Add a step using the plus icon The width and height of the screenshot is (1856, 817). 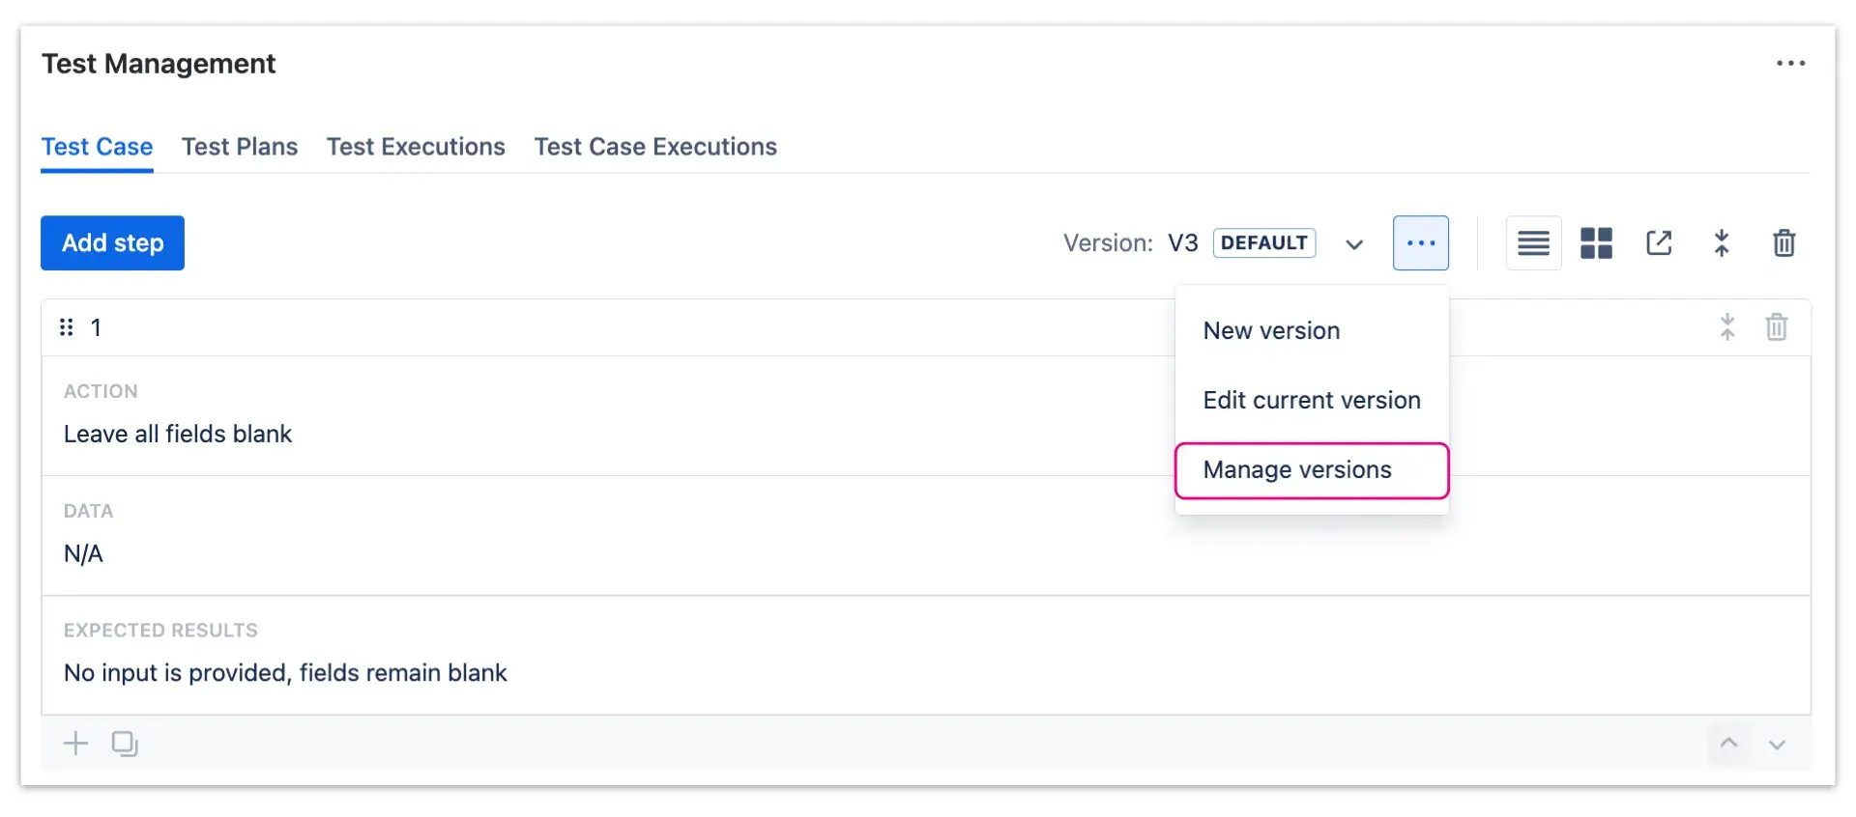75,744
